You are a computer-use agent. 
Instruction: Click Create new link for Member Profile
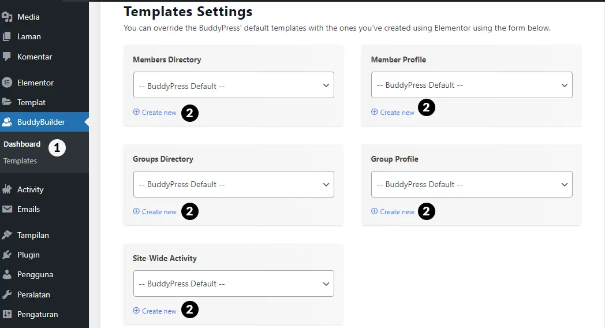pyautogui.click(x=393, y=112)
